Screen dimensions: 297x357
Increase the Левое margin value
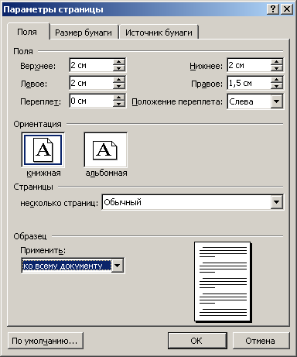pyautogui.click(x=119, y=80)
